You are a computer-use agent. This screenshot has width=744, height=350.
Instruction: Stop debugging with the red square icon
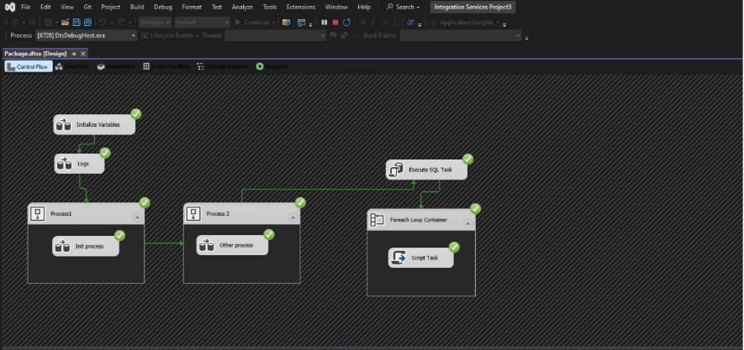(335, 23)
